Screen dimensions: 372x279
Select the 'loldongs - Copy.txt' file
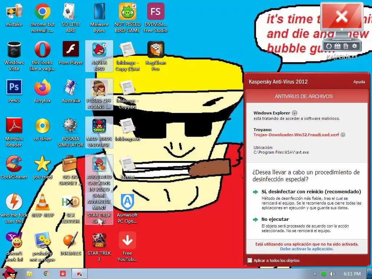[128, 94]
